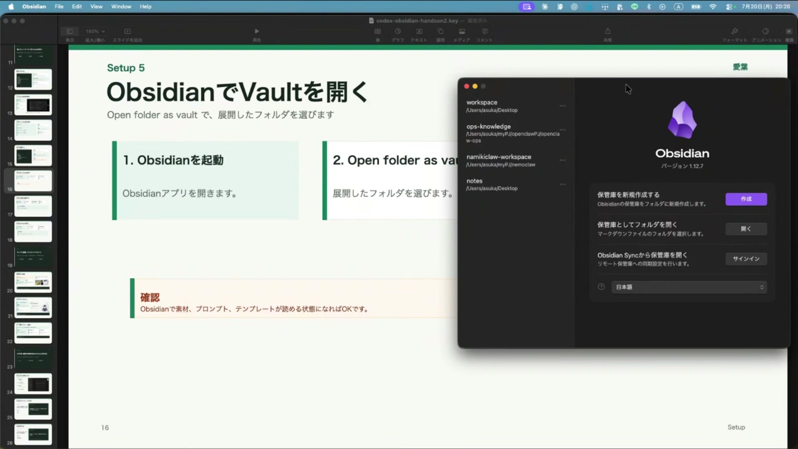The image size is (798, 449).
Task: Click Keynote's Shape toolbar icon
Action: (x=440, y=31)
